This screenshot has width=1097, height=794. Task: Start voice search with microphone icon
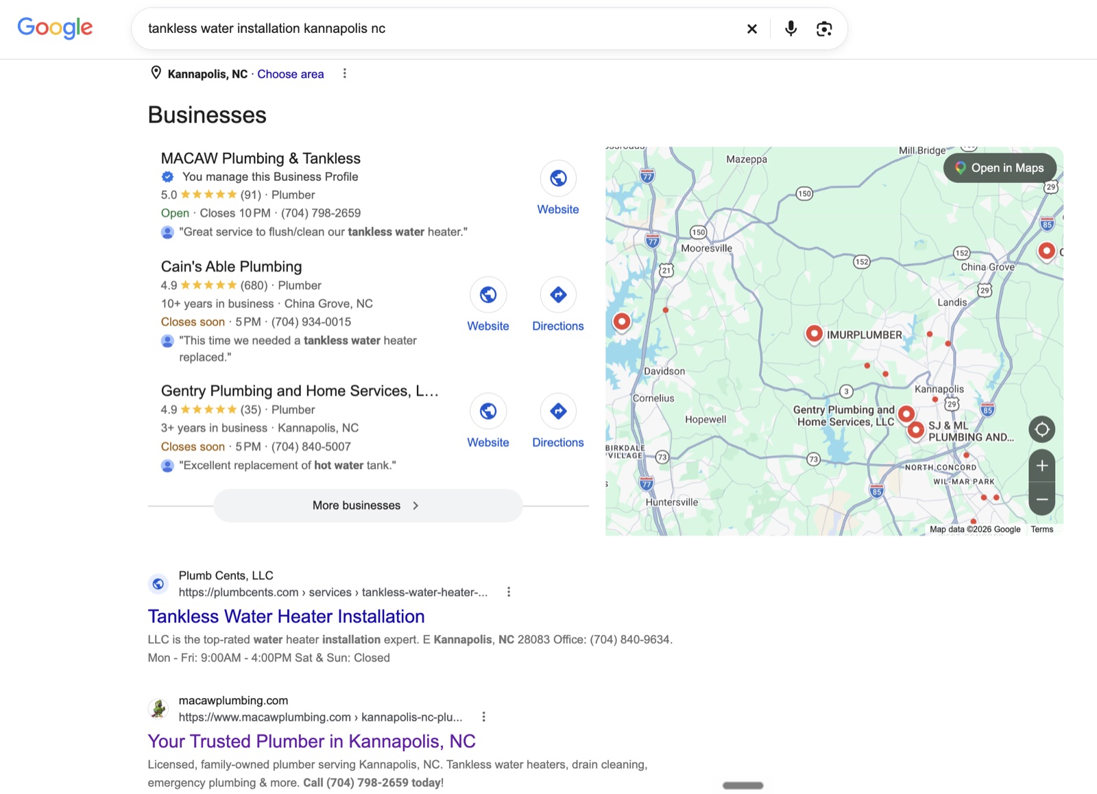[x=791, y=29]
